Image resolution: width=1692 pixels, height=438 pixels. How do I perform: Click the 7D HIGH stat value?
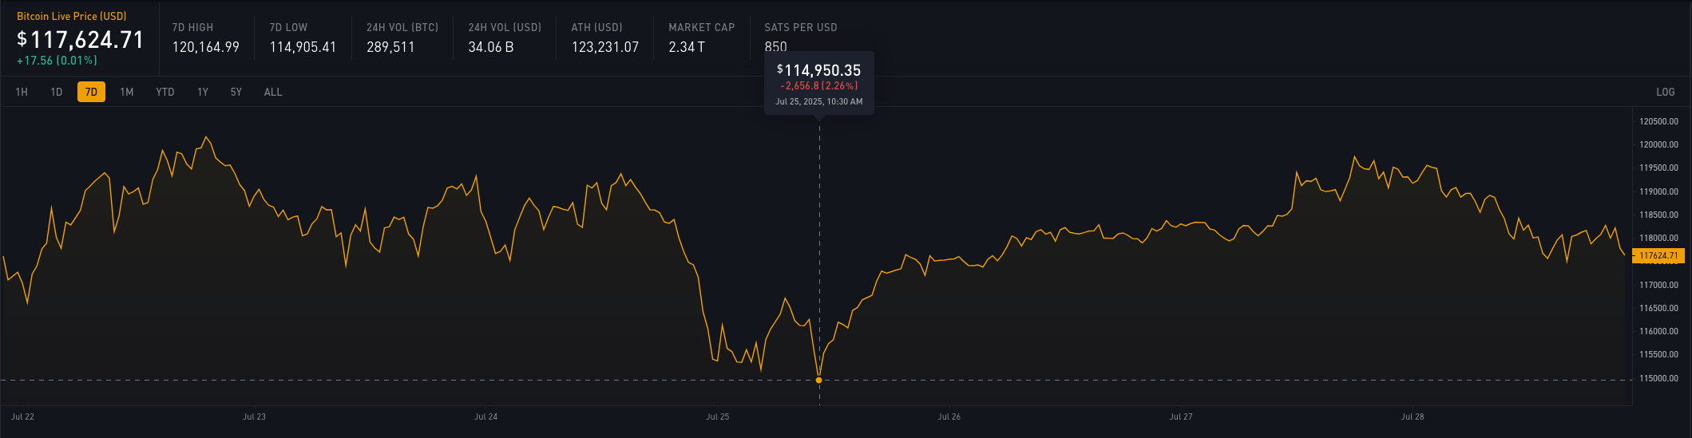click(x=206, y=47)
